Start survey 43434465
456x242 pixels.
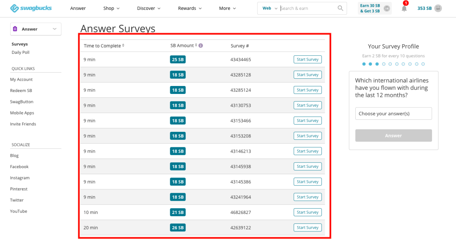307,59
